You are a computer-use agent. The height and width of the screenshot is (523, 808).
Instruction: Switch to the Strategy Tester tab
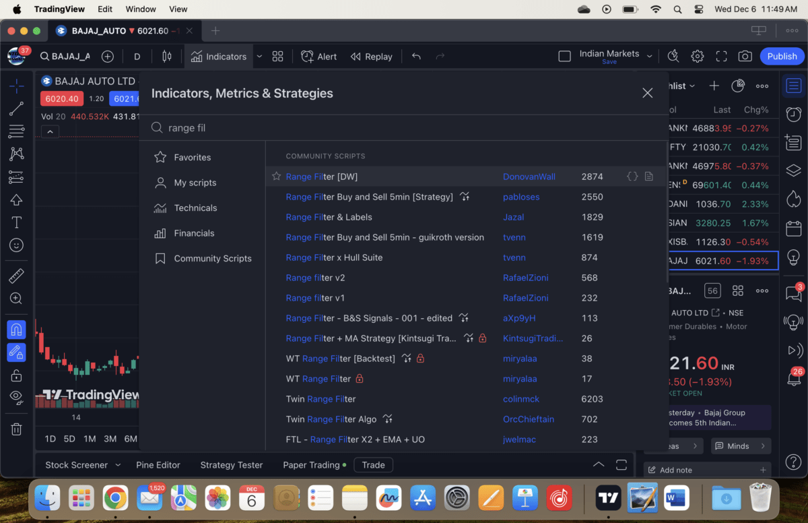coord(231,465)
